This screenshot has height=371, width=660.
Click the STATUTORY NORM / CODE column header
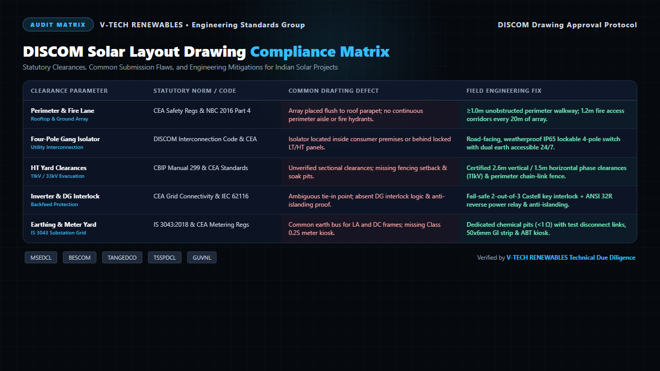pyautogui.click(x=195, y=91)
